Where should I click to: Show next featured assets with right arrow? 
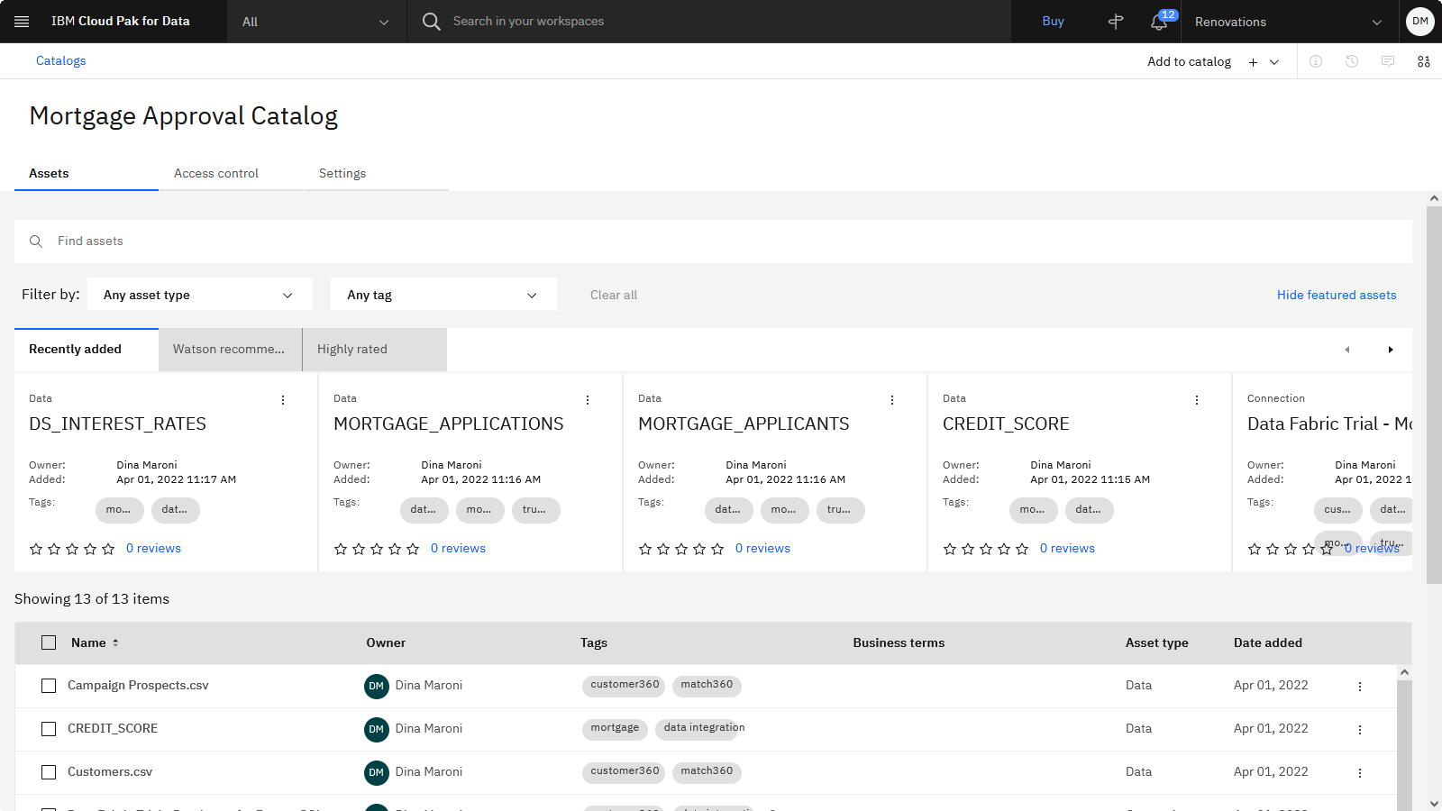tap(1391, 350)
